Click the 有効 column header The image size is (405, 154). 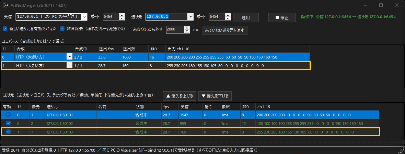pos(8,106)
